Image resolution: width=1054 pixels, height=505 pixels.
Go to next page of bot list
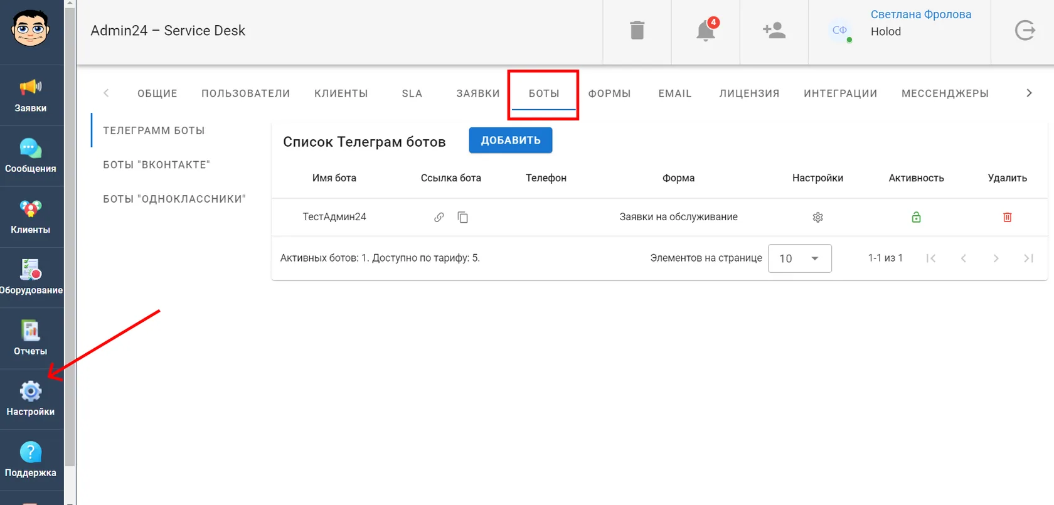click(996, 258)
